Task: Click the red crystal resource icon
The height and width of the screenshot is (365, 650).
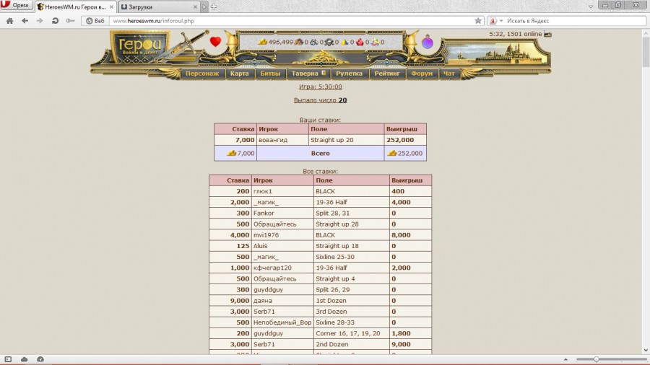Action: point(360,42)
